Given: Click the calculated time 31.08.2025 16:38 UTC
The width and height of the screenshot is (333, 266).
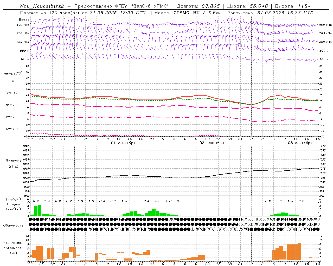Looking at the screenshot, I should [285, 13].
